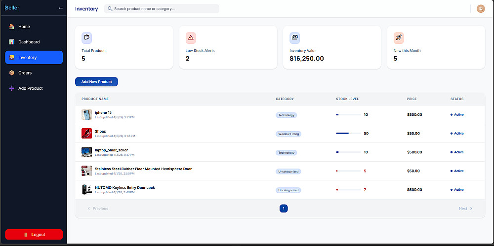Open Orders from sidebar
This screenshot has height=246, width=494.
pos(34,72)
